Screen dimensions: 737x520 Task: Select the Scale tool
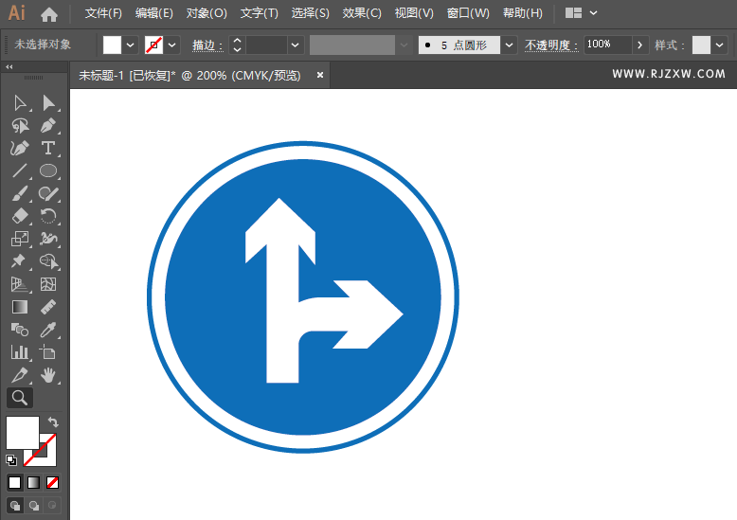click(20, 239)
